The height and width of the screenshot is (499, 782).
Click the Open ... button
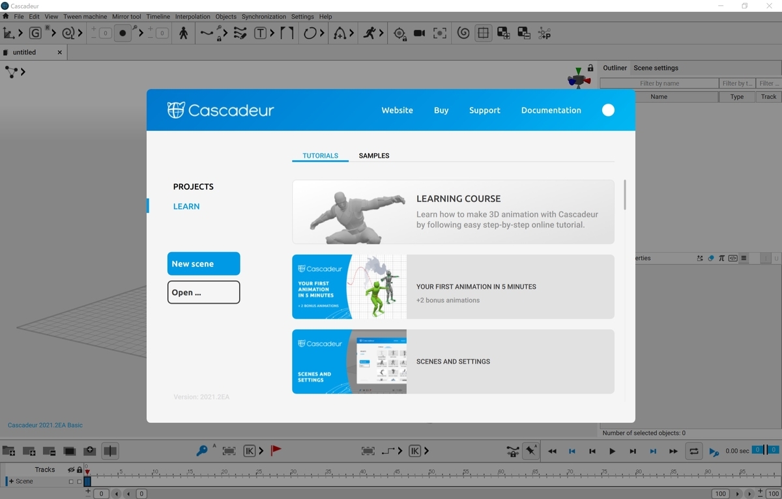(x=204, y=292)
